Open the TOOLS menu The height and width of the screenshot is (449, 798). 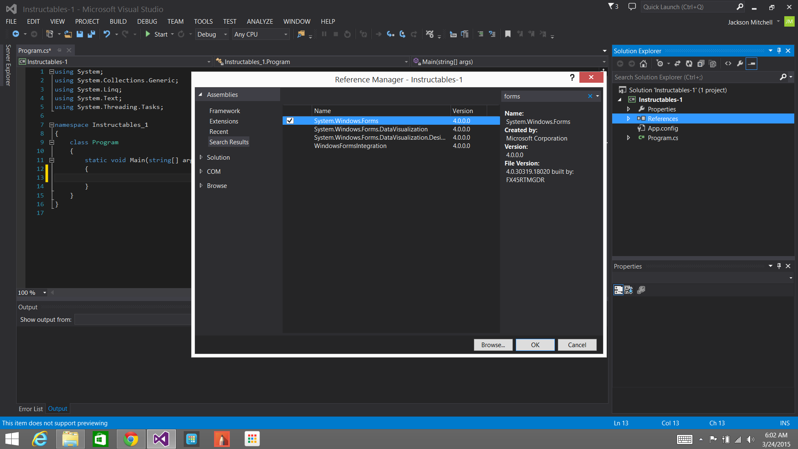[203, 21]
